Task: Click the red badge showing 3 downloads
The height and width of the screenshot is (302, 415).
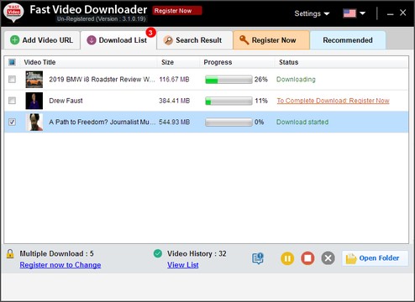Action: (150, 33)
